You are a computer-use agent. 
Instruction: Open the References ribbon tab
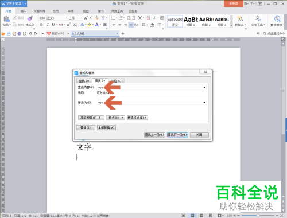click(x=56, y=11)
